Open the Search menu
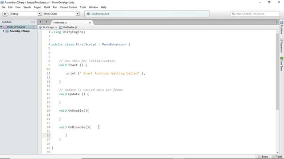The image size is (284, 159). point(27,7)
